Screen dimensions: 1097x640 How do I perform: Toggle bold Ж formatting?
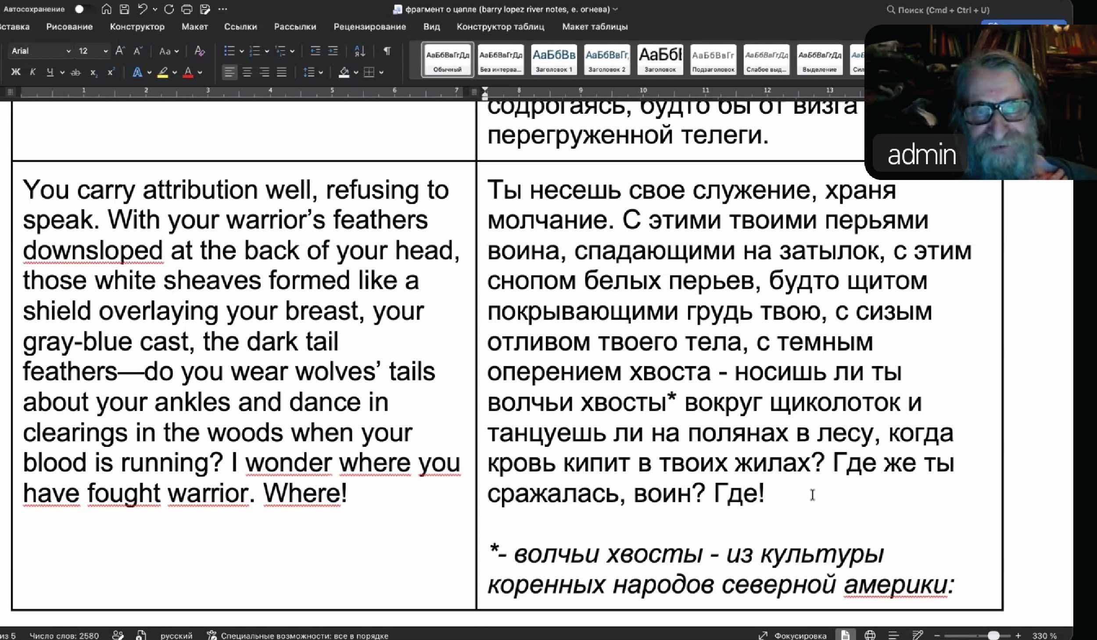click(x=16, y=72)
